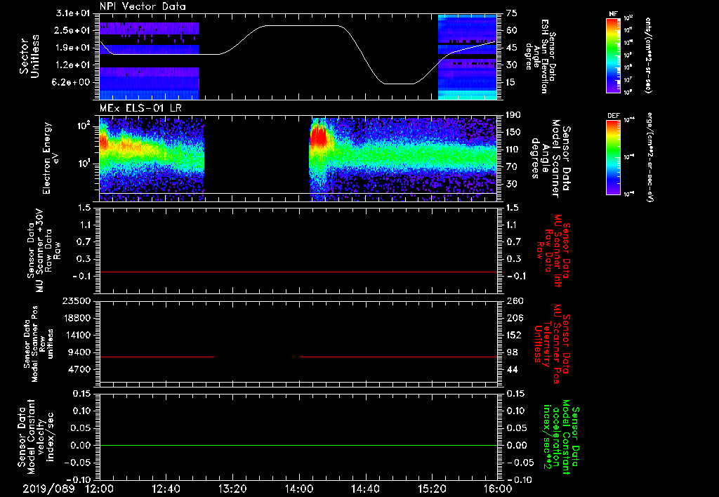Click the "260" telemetry tick label

(x=513, y=300)
